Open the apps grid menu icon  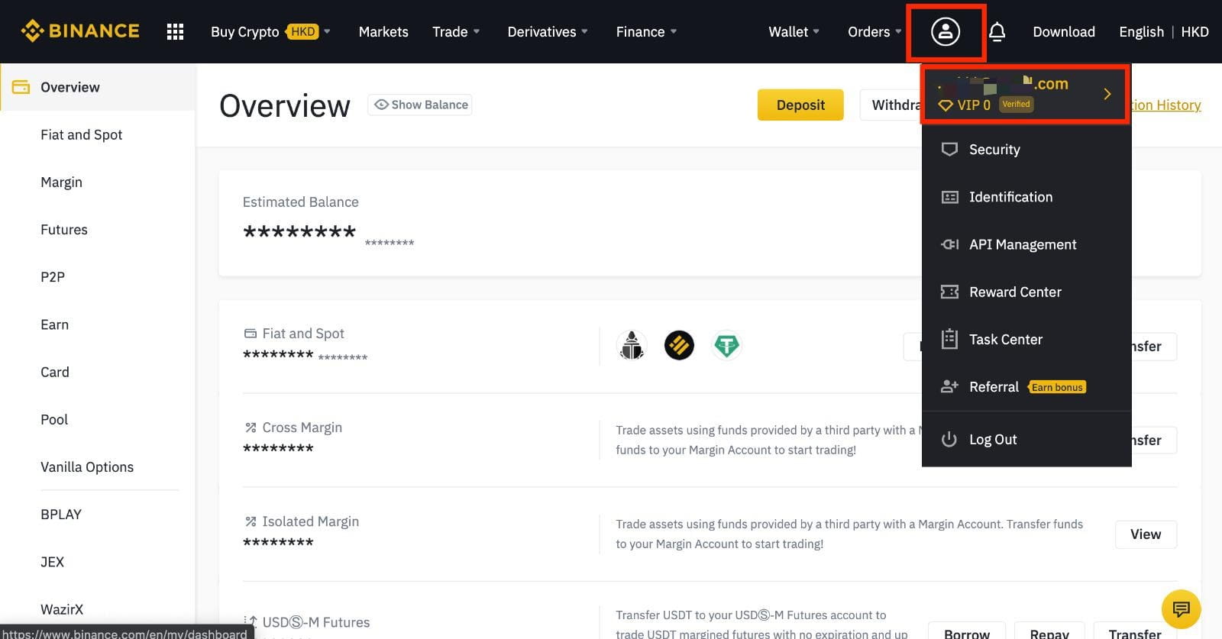coord(175,31)
